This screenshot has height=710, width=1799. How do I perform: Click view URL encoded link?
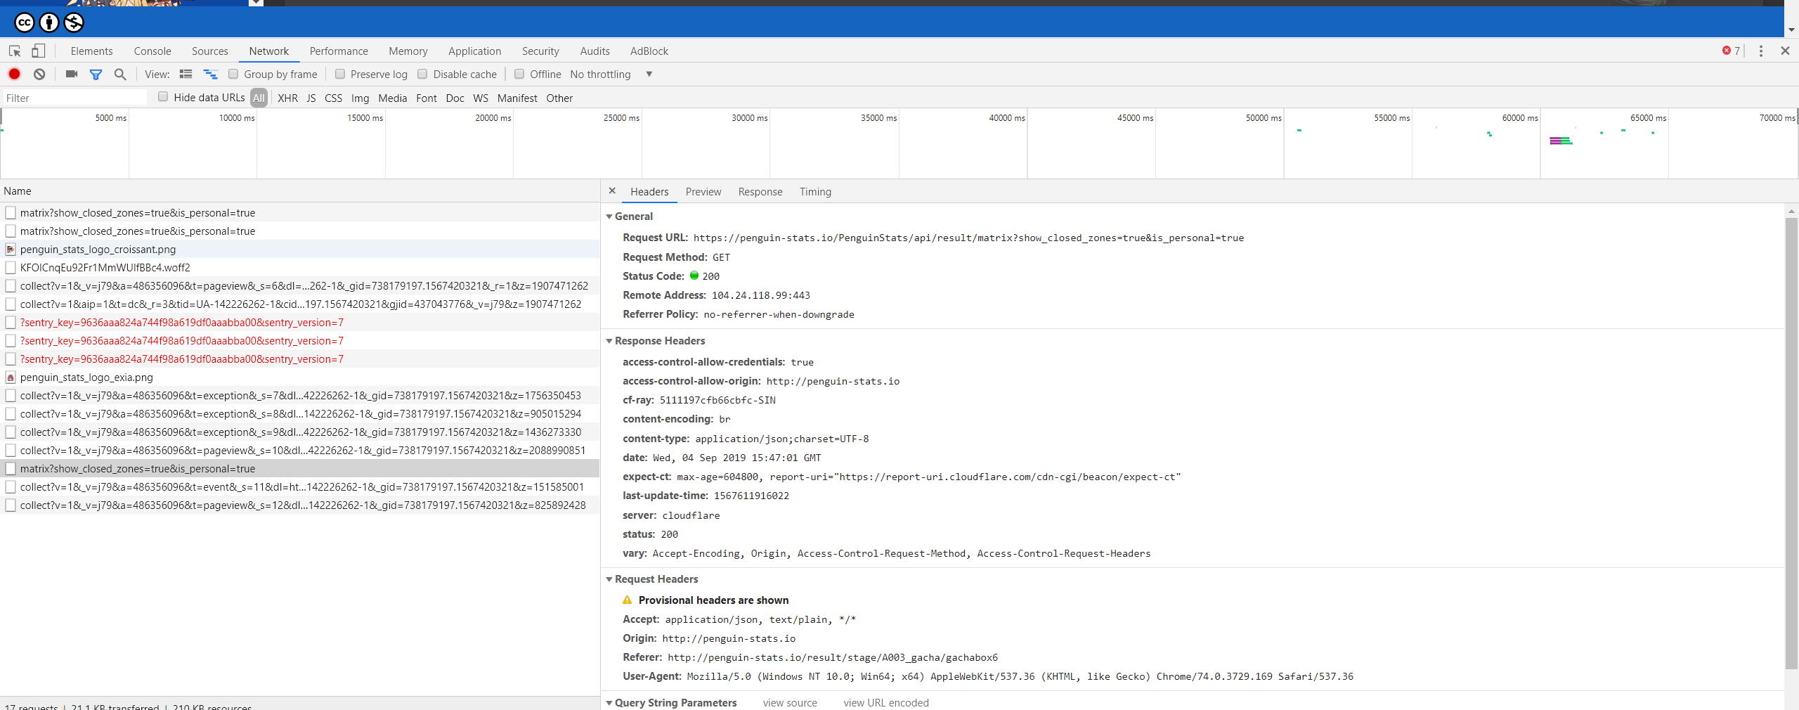tap(885, 702)
